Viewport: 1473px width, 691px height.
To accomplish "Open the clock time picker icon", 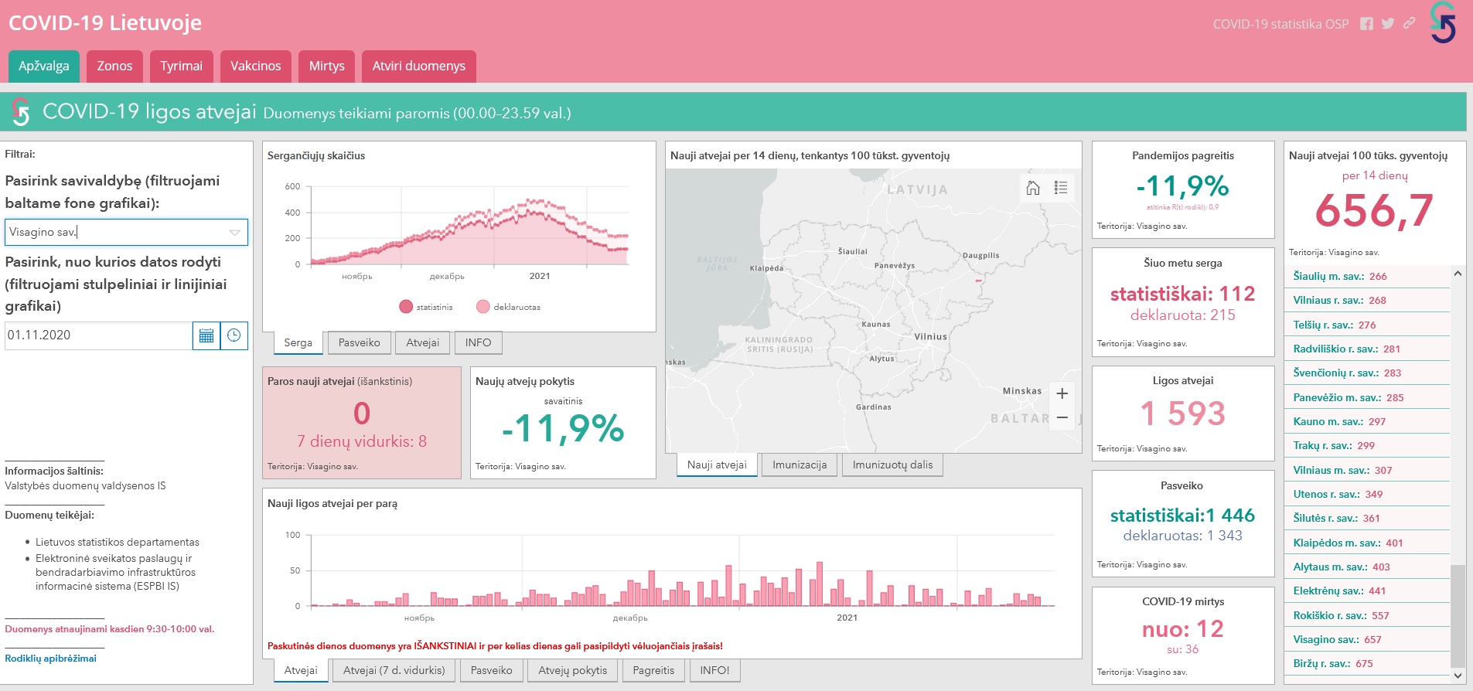I will [234, 335].
